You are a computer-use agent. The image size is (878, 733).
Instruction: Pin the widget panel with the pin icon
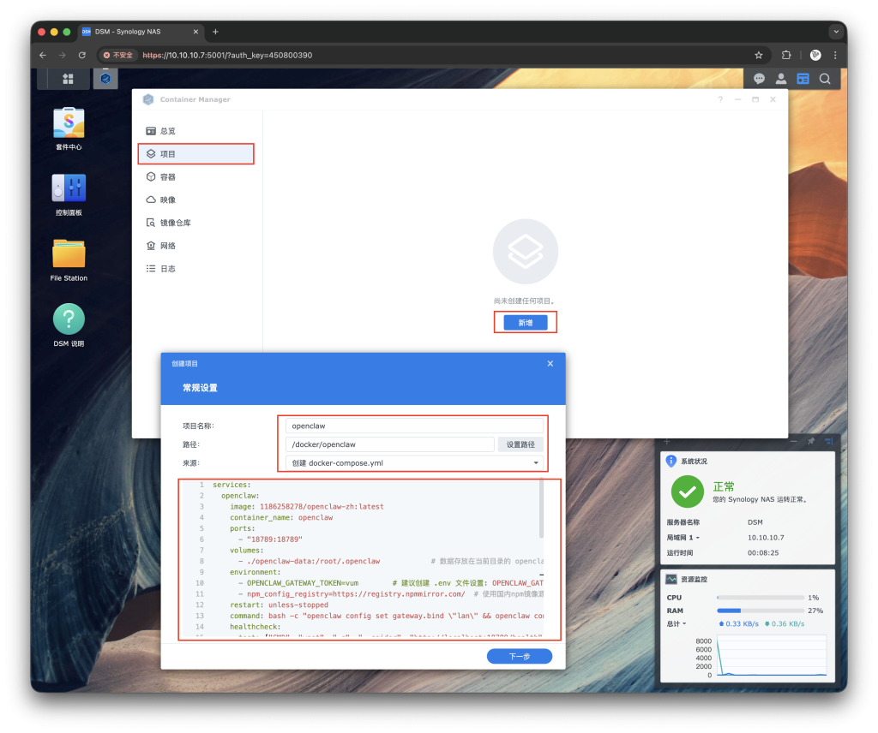tap(811, 441)
